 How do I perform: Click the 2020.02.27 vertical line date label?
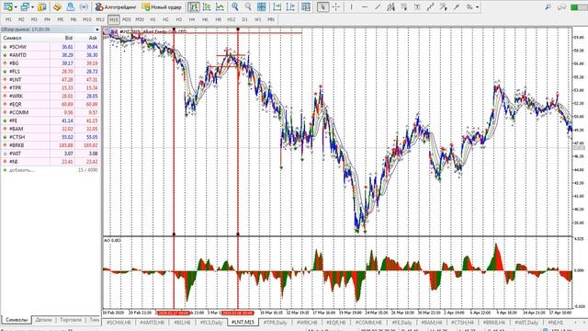tap(174, 313)
